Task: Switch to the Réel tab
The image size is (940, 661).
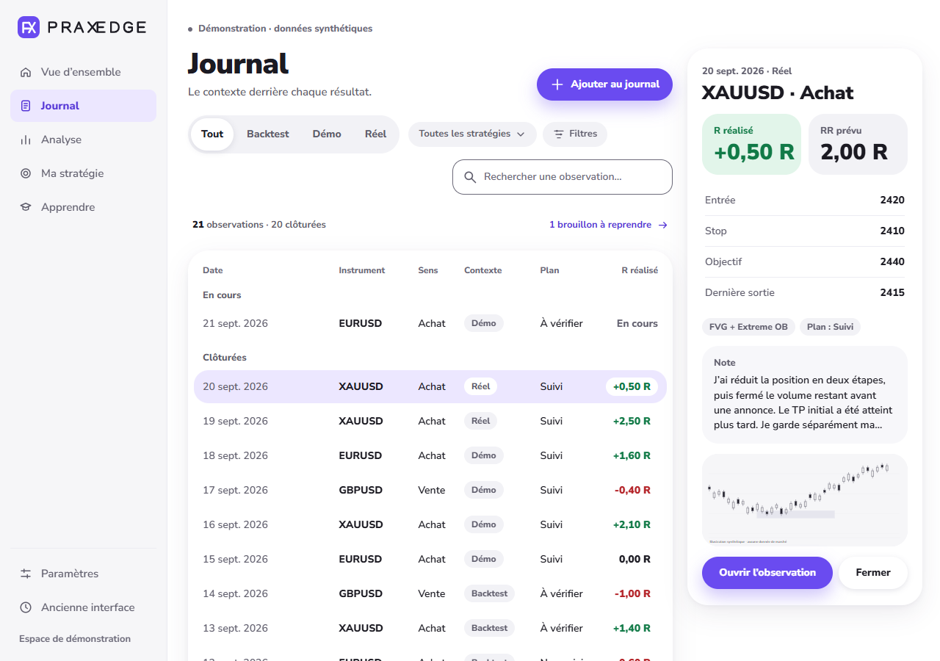Action: [x=375, y=134]
